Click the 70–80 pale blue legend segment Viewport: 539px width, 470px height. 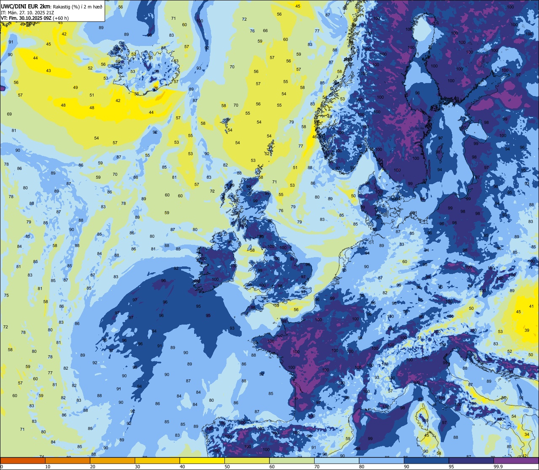click(336, 460)
